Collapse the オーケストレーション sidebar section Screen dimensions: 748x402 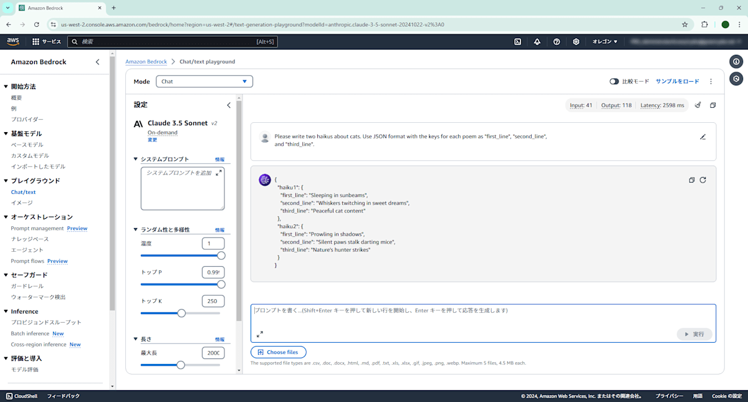pos(6,217)
